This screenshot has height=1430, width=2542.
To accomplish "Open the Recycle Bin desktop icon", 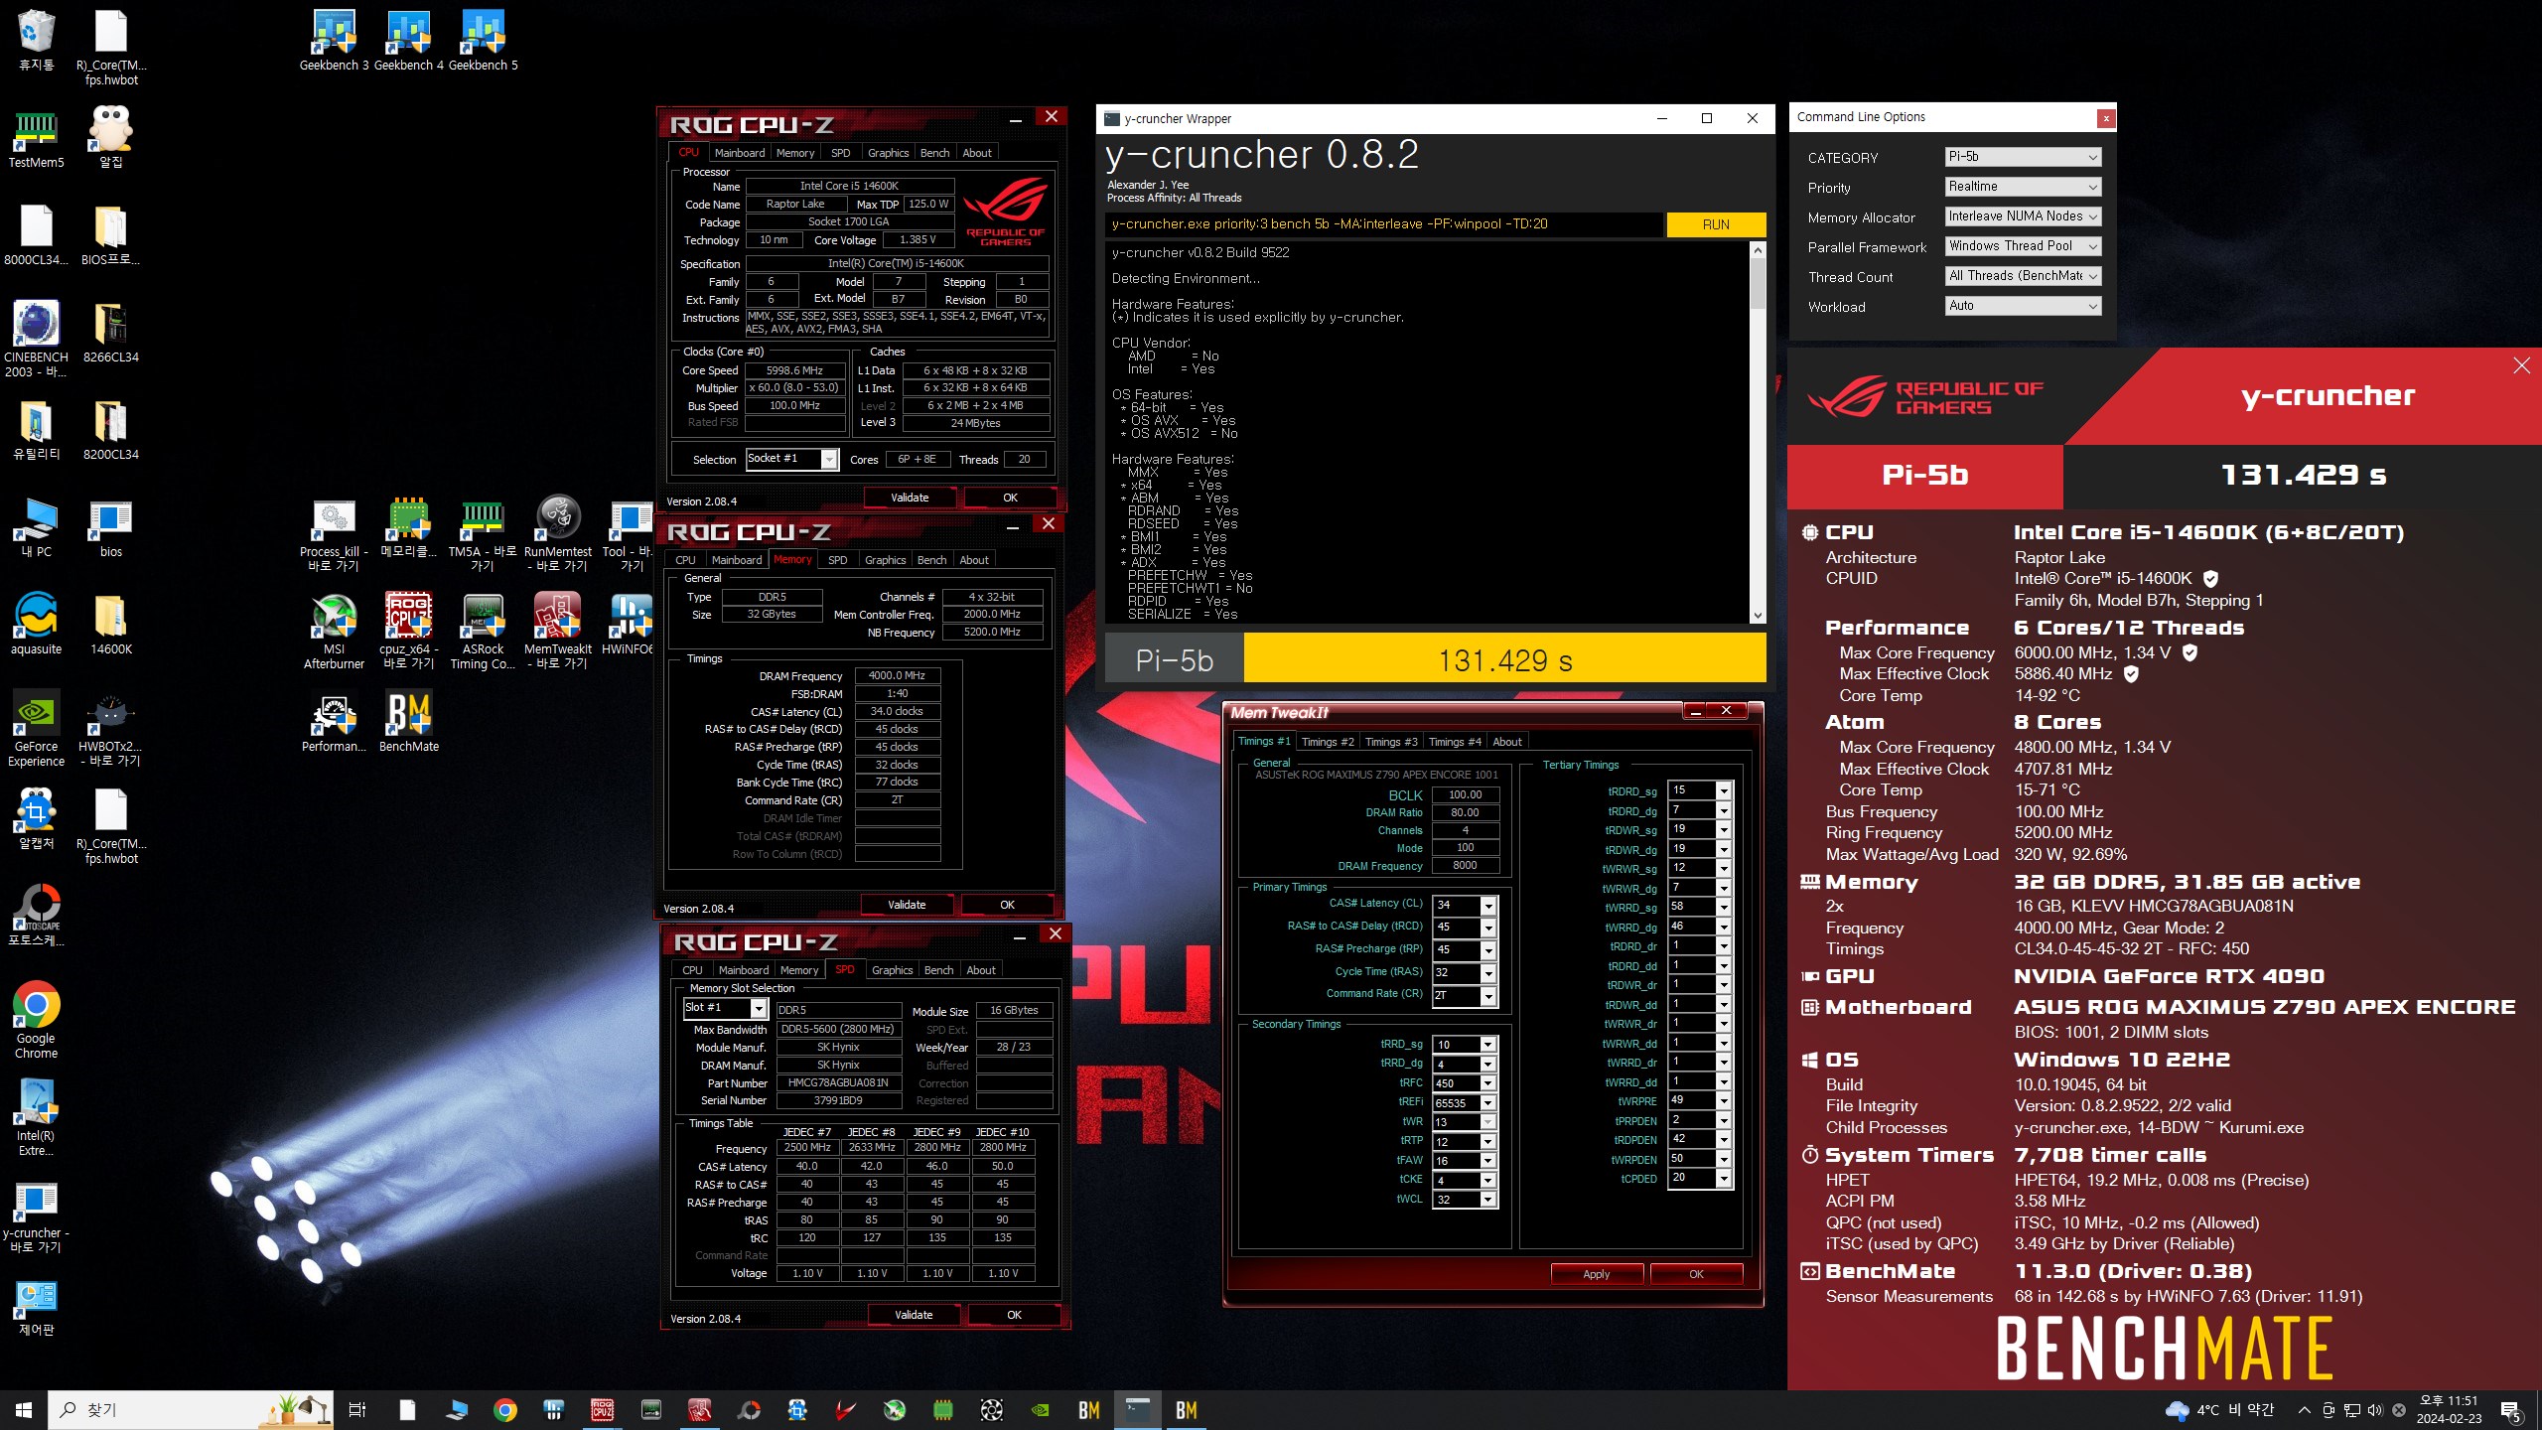I will point(36,40).
